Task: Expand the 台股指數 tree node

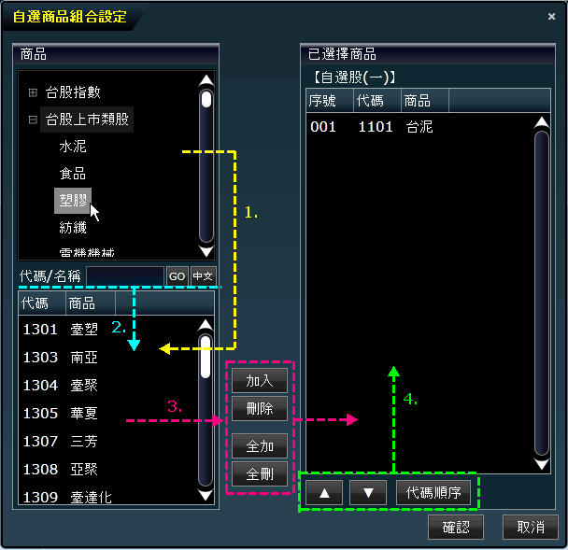Action: tap(33, 92)
